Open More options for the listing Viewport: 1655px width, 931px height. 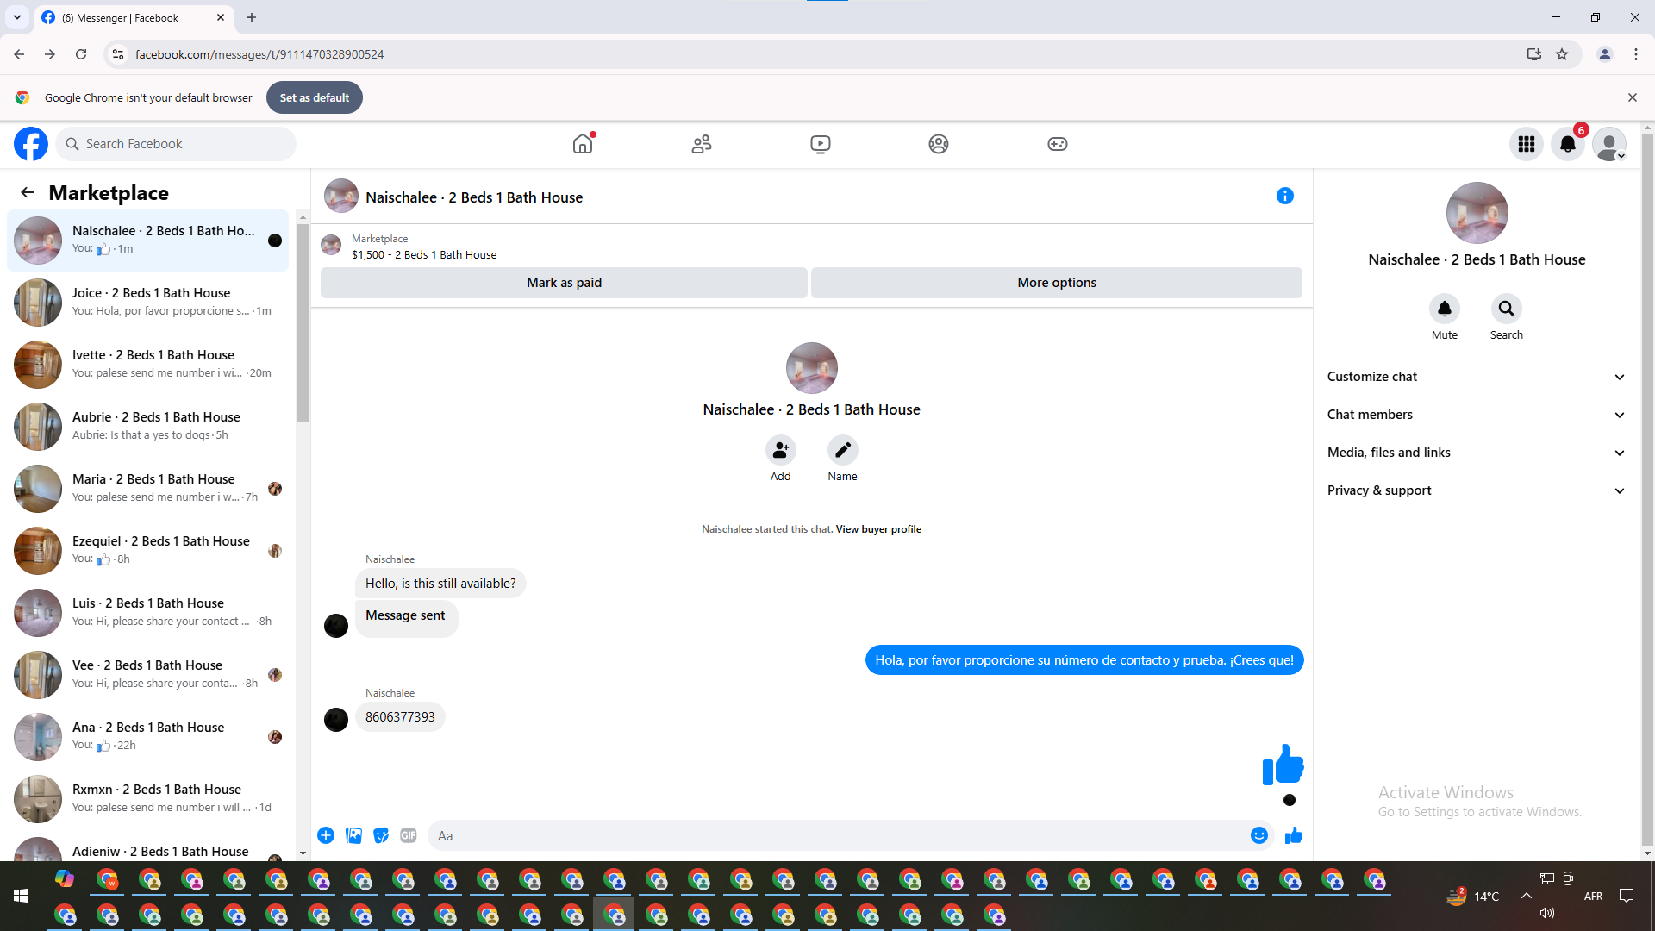coord(1057,283)
